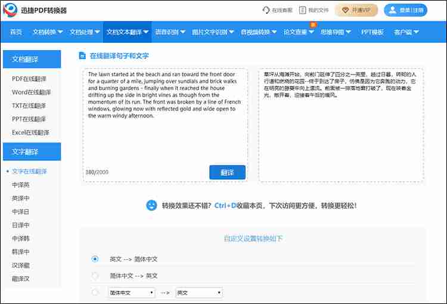Screen dimensions: 447x304
Task: Click the blue smiley face icon
Action: click(x=151, y=205)
